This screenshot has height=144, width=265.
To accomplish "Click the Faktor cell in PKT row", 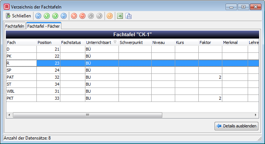I will [x=210, y=98].
